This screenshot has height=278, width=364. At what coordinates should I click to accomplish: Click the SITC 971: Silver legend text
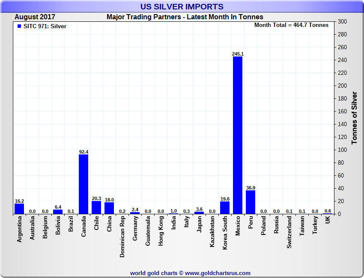45,26
